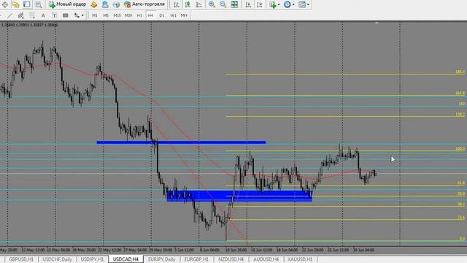Click the person icon beside MetaEditor
Screen dimensions: 467x263
point(105,4)
